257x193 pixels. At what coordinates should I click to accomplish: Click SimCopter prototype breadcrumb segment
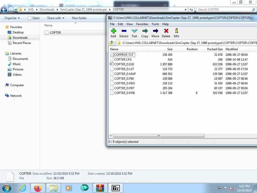pos(83,10)
